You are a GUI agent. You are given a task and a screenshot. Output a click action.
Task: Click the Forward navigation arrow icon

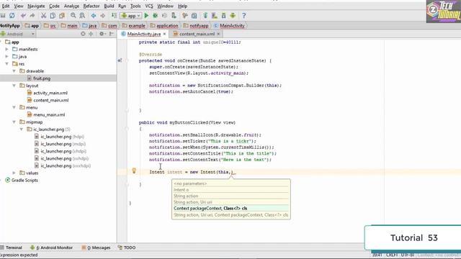coord(102,16)
